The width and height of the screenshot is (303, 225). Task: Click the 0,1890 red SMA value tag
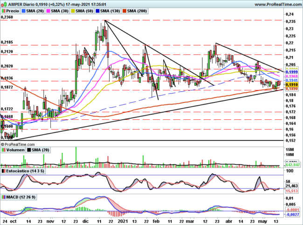click(292, 89)
